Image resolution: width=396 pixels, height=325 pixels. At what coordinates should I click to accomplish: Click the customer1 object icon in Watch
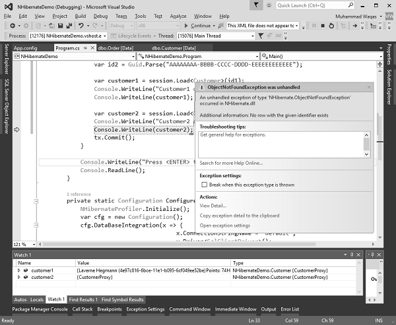26,270
